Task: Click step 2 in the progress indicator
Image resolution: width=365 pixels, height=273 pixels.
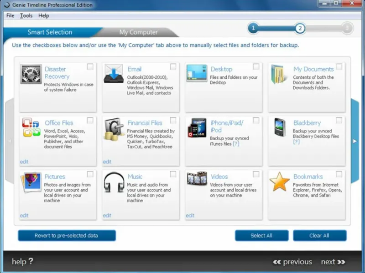Action: pos(300,28)
